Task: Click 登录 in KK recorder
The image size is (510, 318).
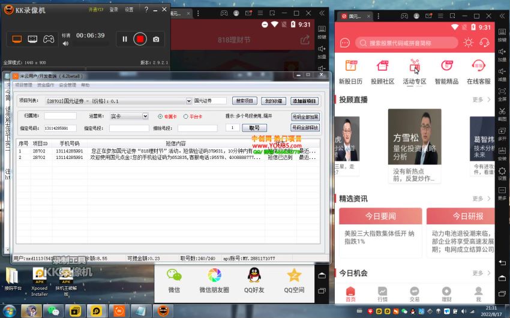Action: click(x=113, y=10)
